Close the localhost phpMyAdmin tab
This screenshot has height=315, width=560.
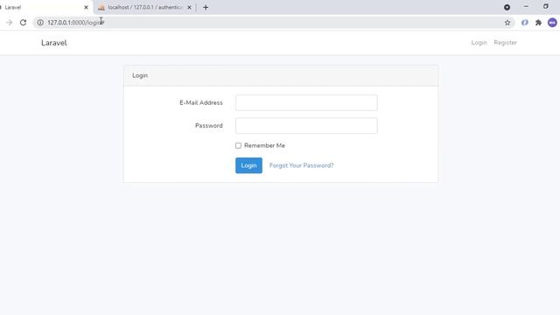189,7
